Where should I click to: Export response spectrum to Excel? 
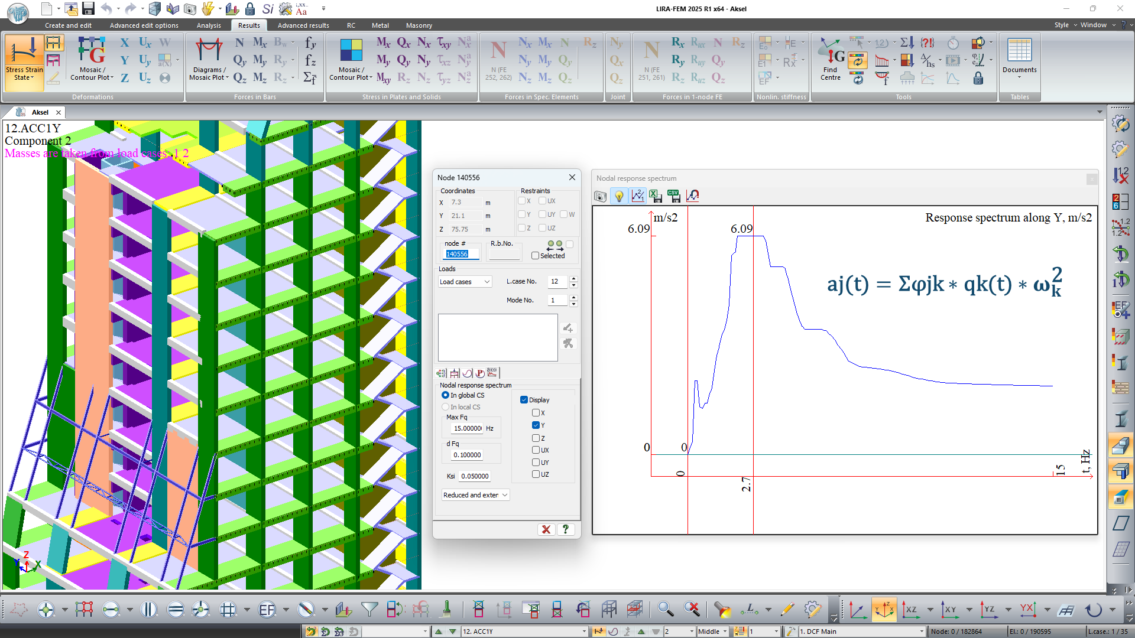[x=655, y=196]
